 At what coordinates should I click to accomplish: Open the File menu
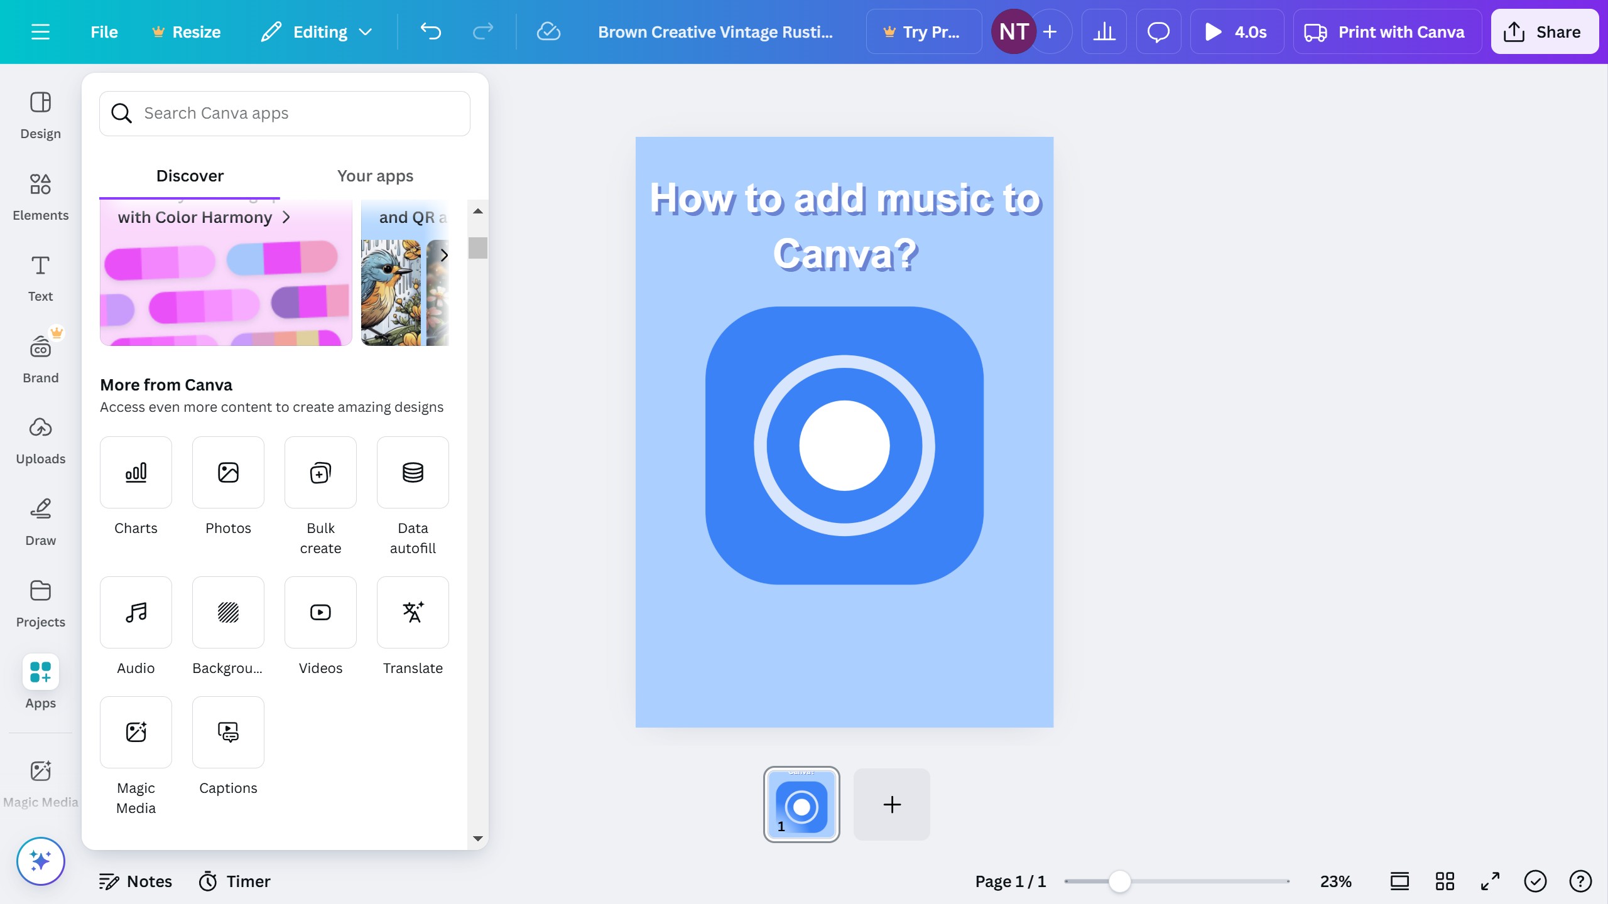pos(104,31)
